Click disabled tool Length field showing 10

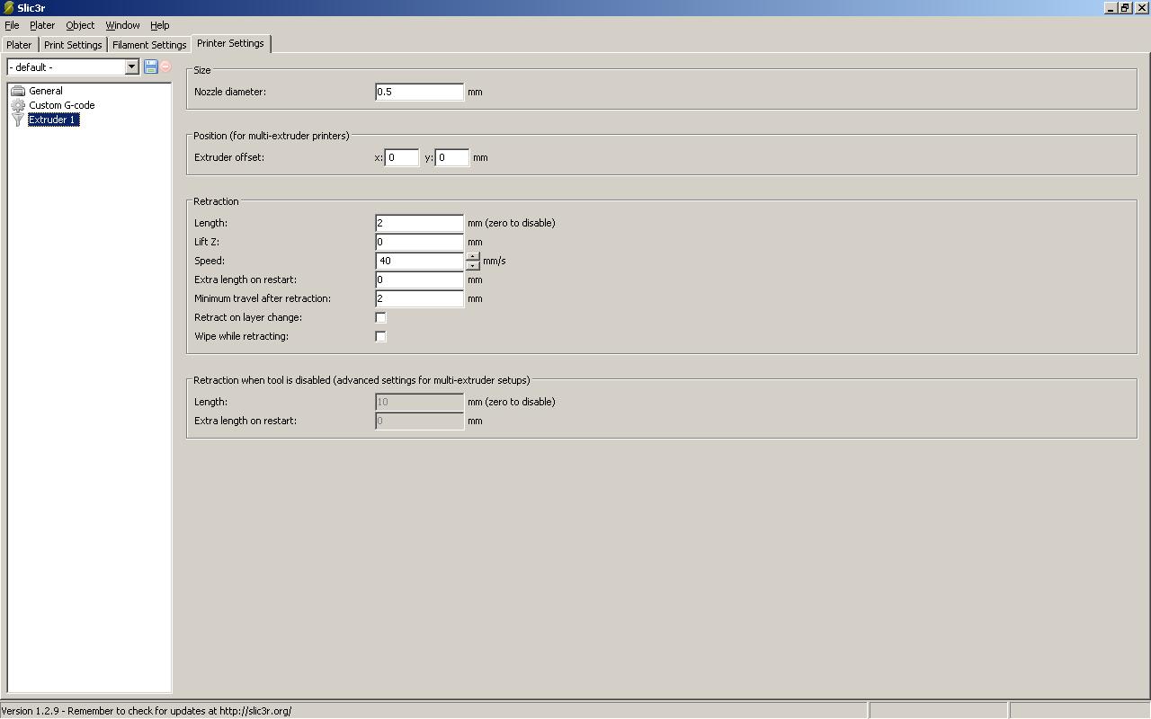(419, 402)
